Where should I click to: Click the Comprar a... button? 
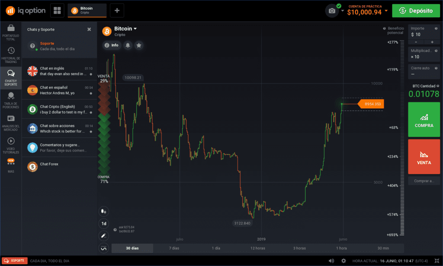(x=424, y=181)
